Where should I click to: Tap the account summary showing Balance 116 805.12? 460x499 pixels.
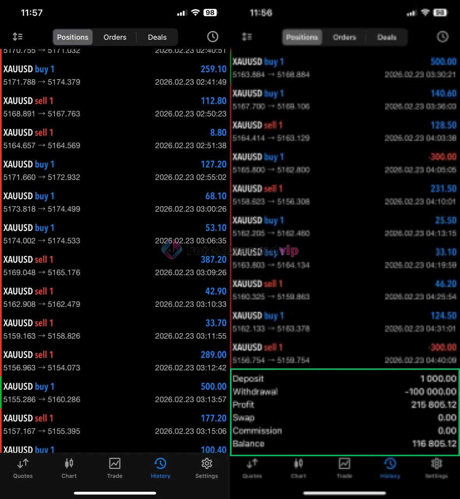coord(345,411)
